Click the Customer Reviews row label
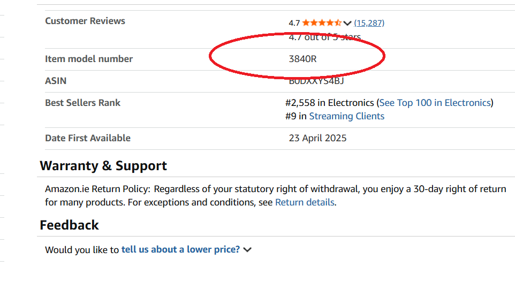The image size is (515, 282). pos(85,21)
